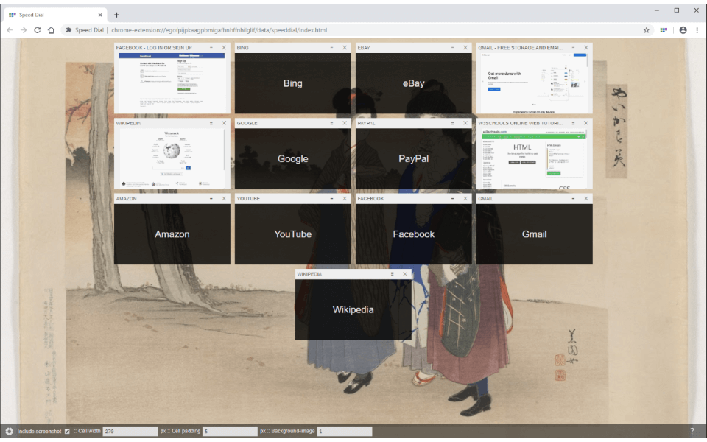This screenshot has width=707, height=442.
Task: Go back in browser history
Action: tap(10, 30)
